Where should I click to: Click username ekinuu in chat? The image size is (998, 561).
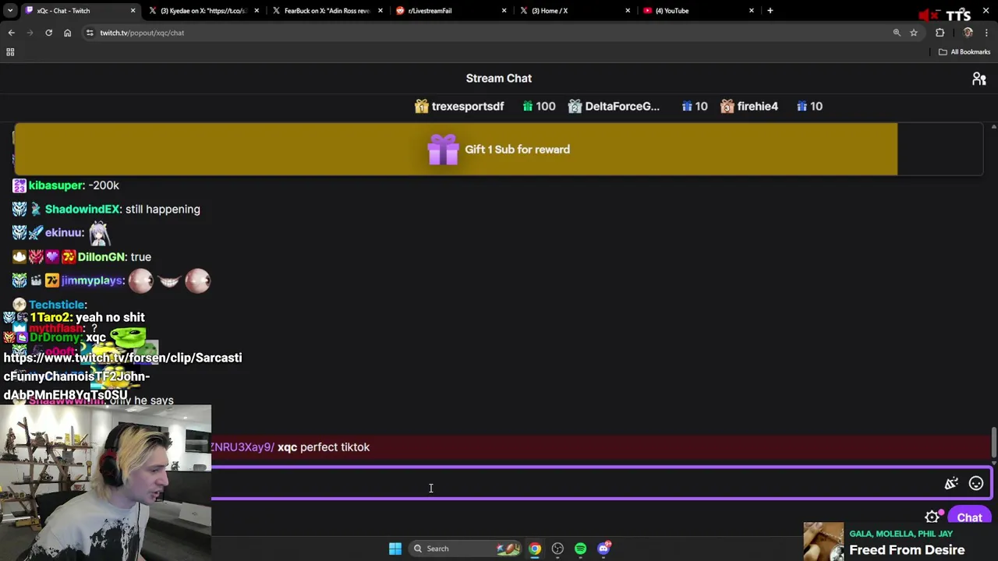(64, 233)
